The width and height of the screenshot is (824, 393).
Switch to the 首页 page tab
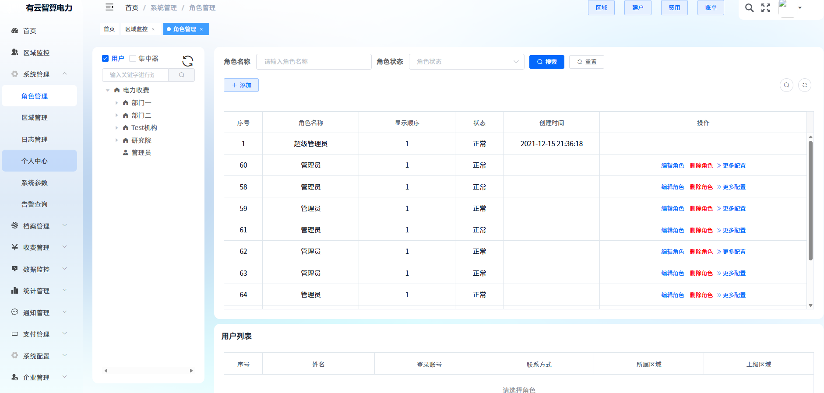tap(109, 29)
